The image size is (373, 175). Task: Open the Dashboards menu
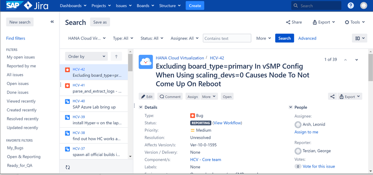click(73, 6)
